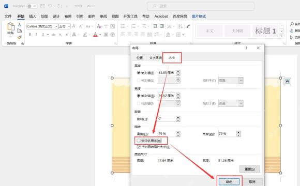This screenshot has height=186, width=300.
Task: Click the Increase Indent icon
Action: point(162,26)
